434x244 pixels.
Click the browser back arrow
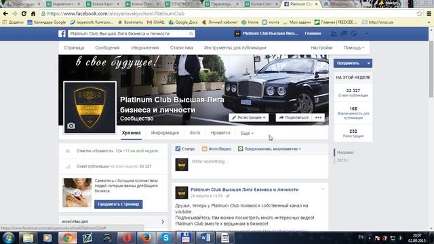[5, 14]
